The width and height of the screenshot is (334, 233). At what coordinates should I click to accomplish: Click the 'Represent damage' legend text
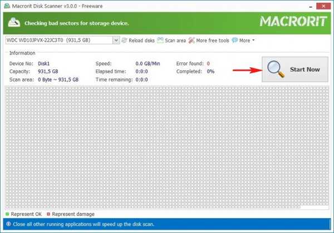pyautogui.click(x=73, y=214)
